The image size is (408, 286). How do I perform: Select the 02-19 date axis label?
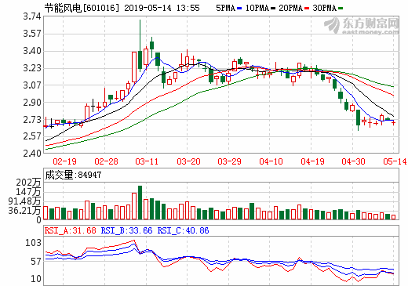tap(64, 161)
